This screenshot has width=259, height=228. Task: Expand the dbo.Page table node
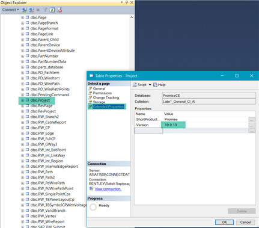pos(22,17)
